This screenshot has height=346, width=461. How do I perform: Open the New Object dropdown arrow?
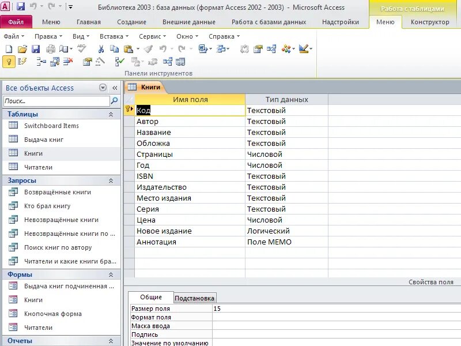[293, 49]
